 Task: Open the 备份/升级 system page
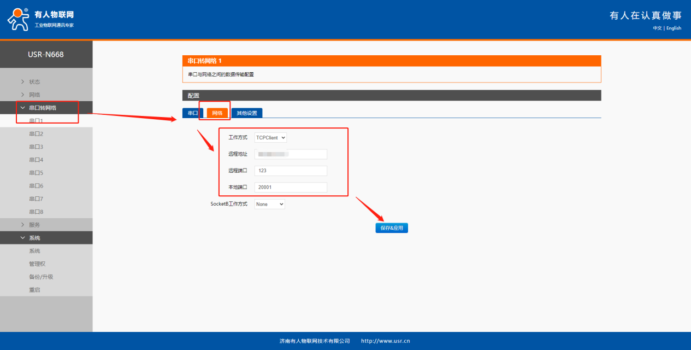click(41, 277)
